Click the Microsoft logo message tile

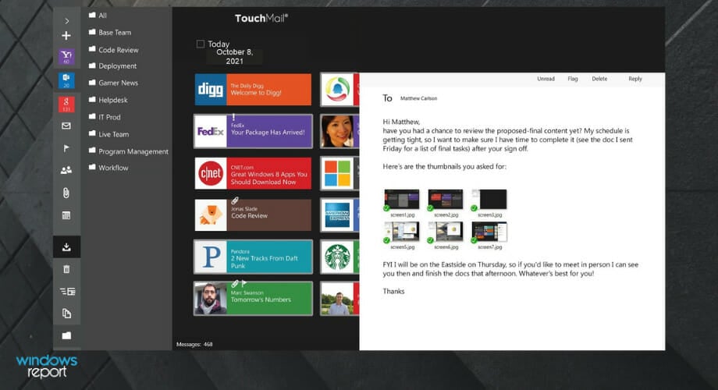(339, 173)
